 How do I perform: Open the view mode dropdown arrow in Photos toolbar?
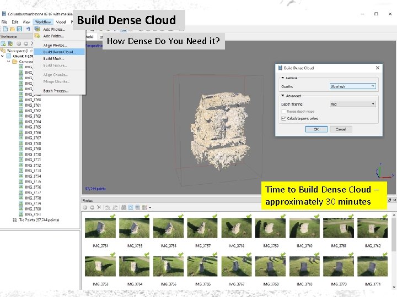tap(150, 207)
